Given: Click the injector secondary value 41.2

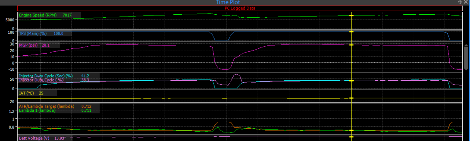Looking at the screenshot, I should pyautogui.click(x=85, y=76).
